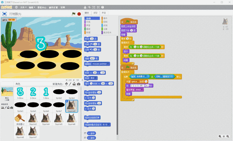
Task: Tick the y 坐标 reporter checkbox
Action: coord(85,138)
